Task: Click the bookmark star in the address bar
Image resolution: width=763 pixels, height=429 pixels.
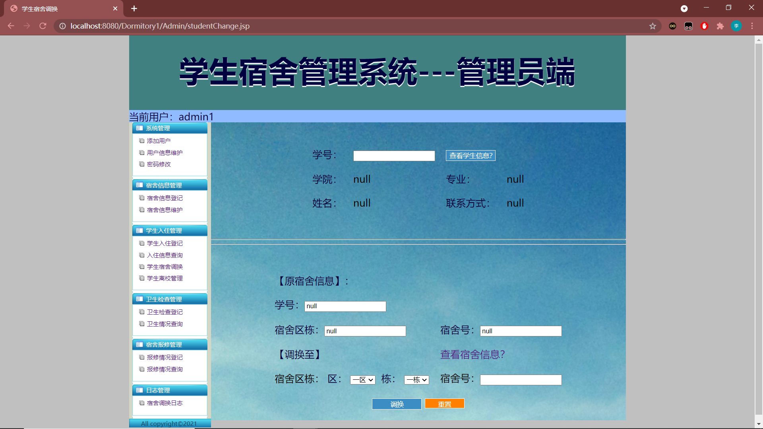Action: (653, 26)
